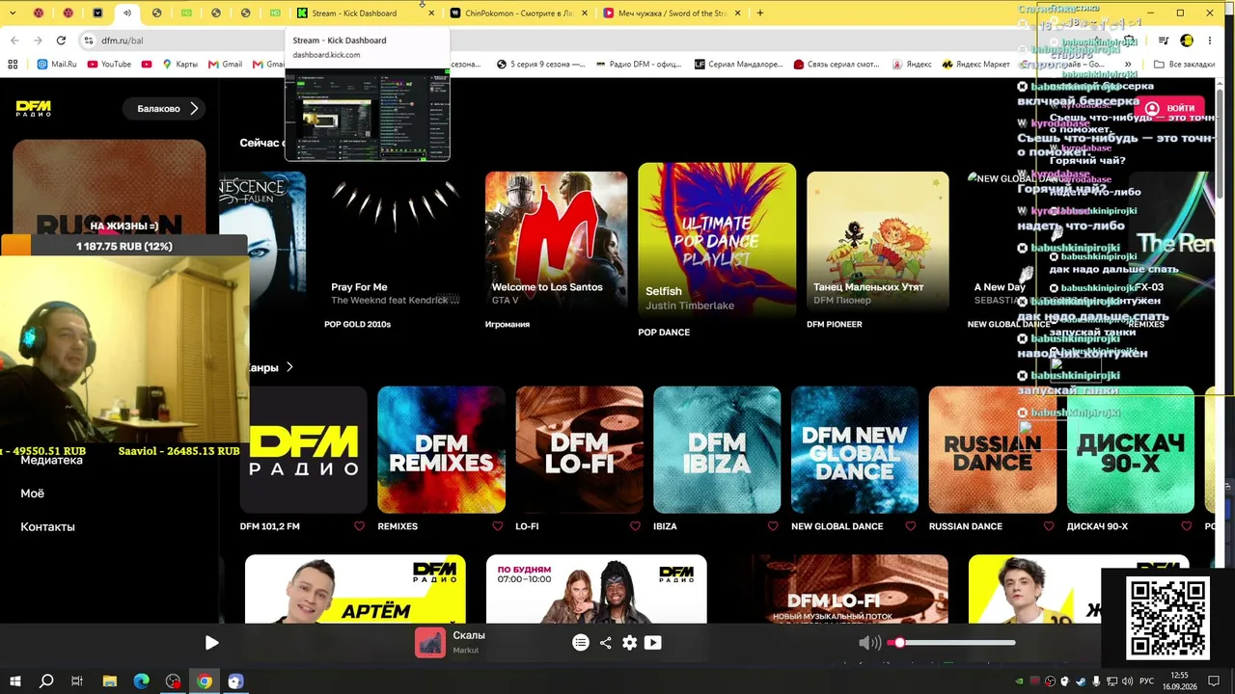Play Selfish by Justin Timberlake card
This screenshot has height=694, width=1235.
coord(717,241)
